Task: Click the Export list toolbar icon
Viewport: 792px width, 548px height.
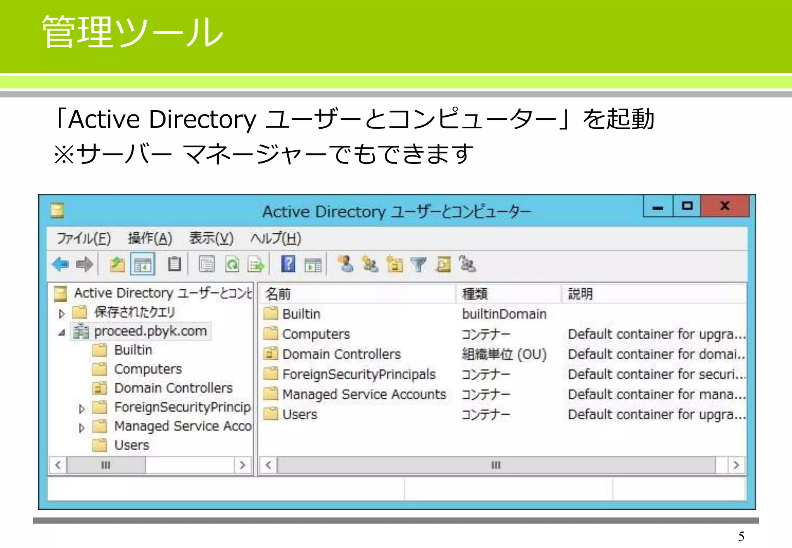Action: point(256,265)
